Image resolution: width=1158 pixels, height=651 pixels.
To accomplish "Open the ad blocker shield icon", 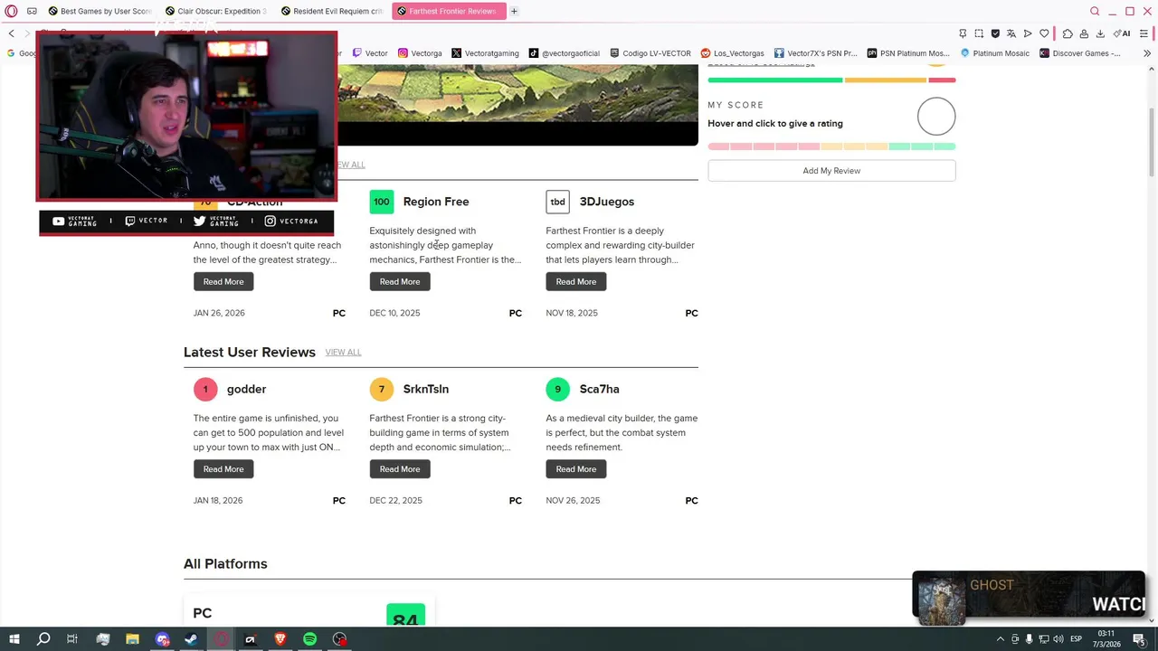I will (995, 33).
